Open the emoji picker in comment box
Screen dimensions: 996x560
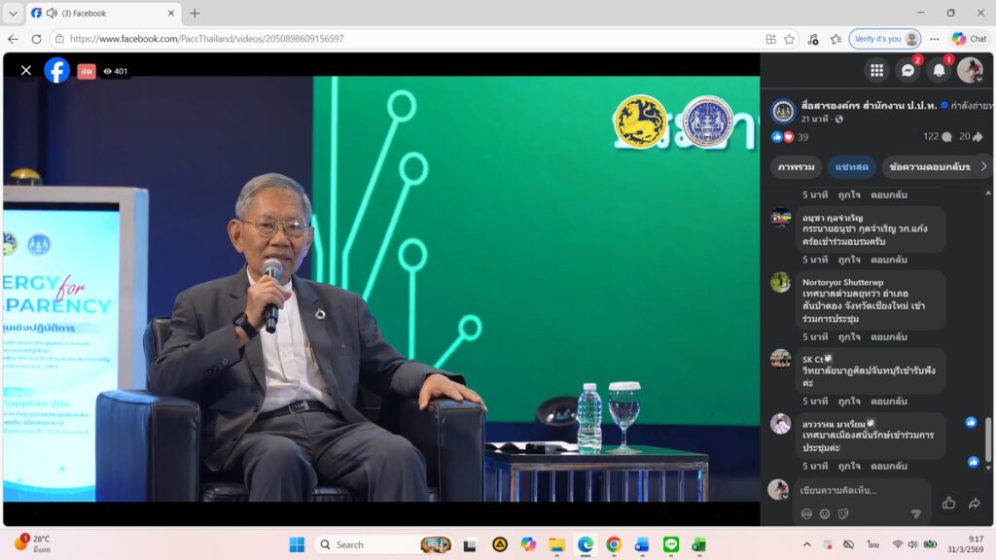tap(825, 513)
